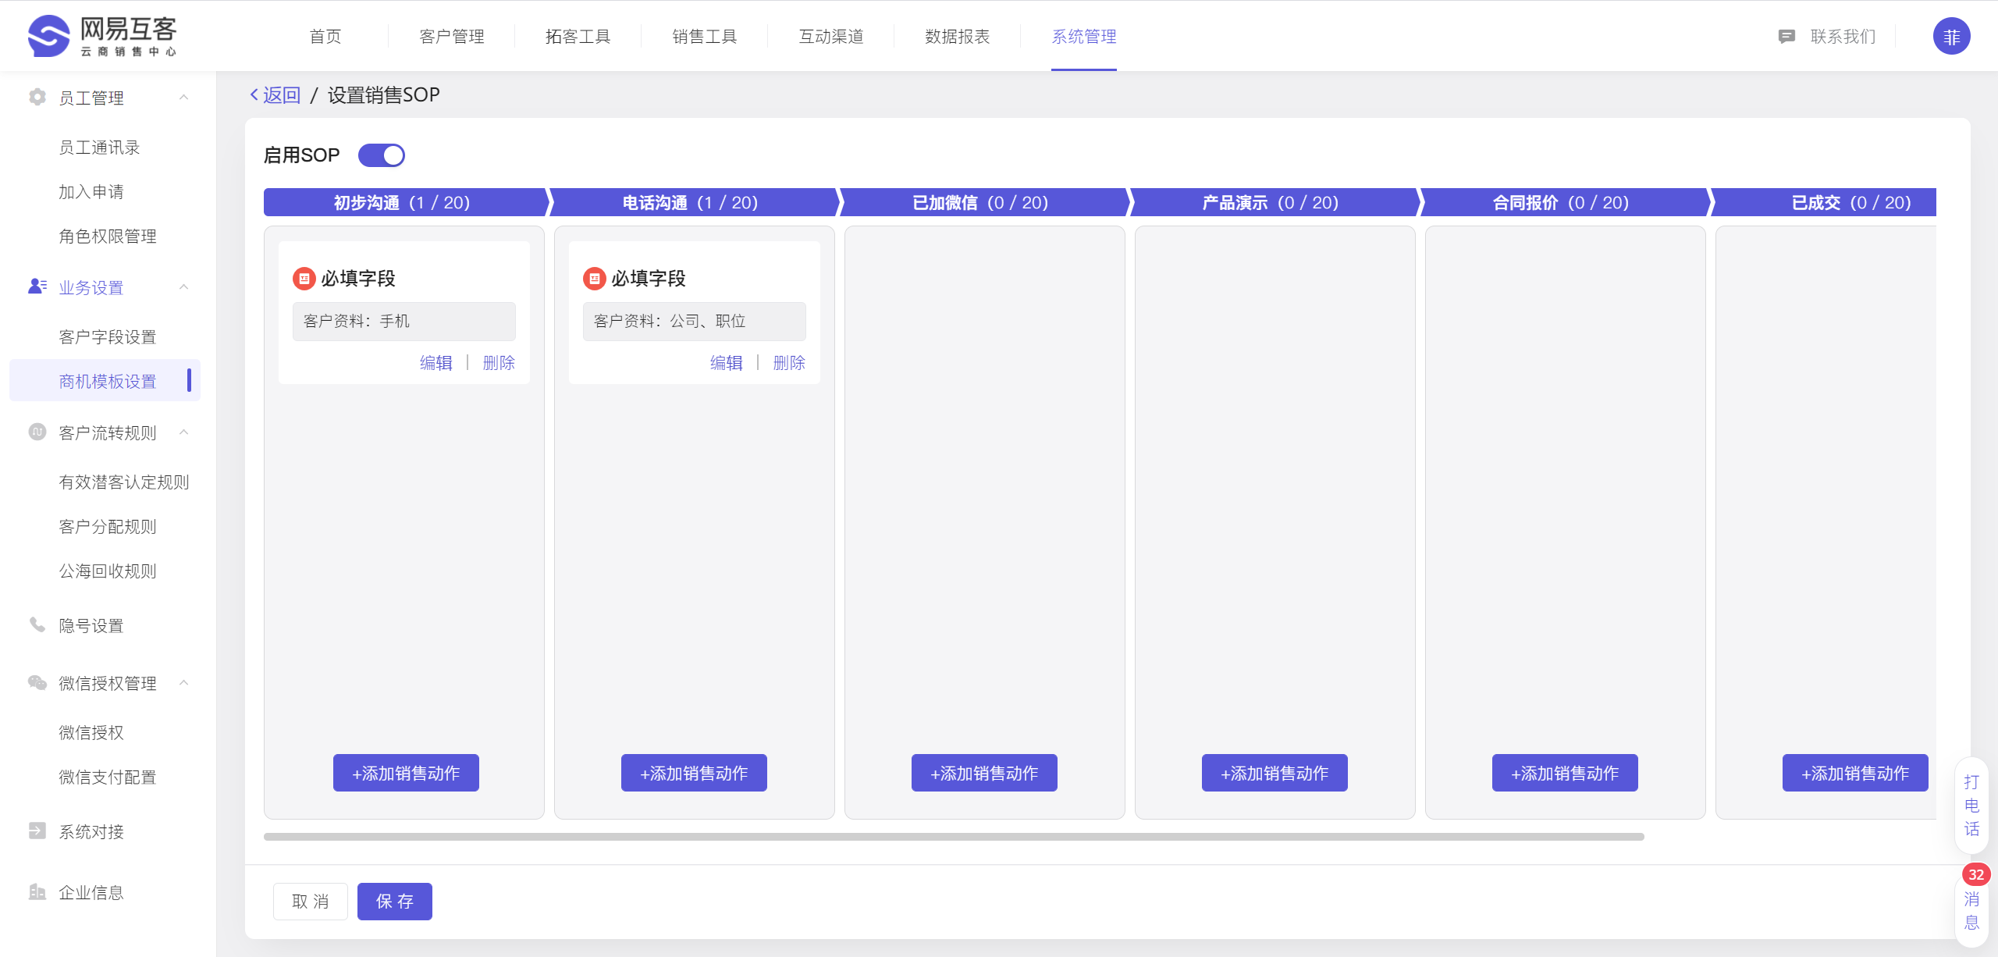The width and height of the screenshot is (1998, 957).
Task: Click the required field icon under 初步沟通
Action: coord(304,279)
